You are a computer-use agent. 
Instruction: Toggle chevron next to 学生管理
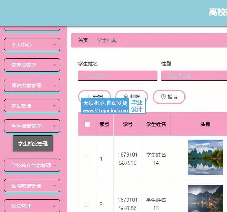tap(54, 106)
